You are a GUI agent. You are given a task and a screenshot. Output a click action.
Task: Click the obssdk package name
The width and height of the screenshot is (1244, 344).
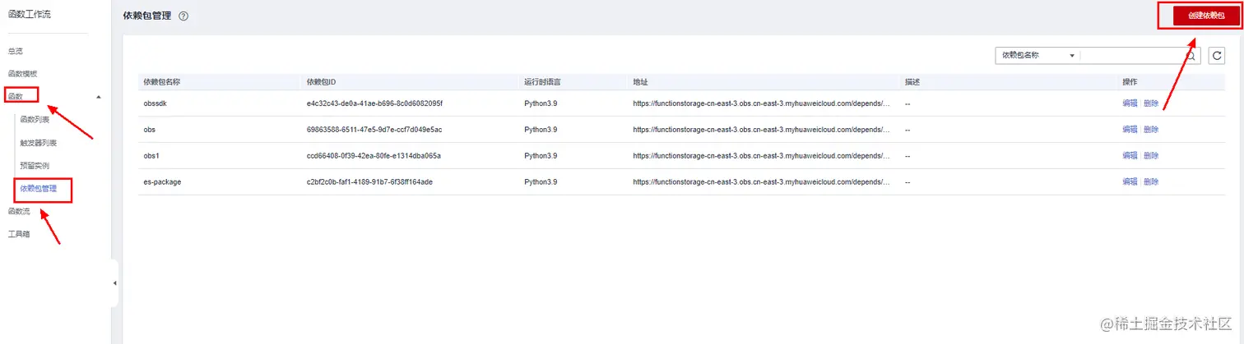coord(155,103)
